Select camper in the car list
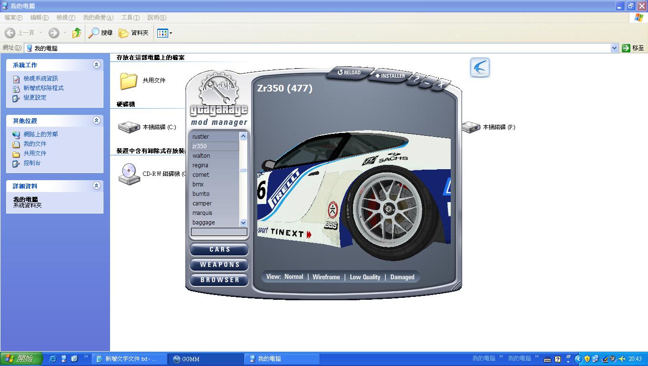This screenshot has height=366, width=648. pyautogui.click(x=215, y=203)
